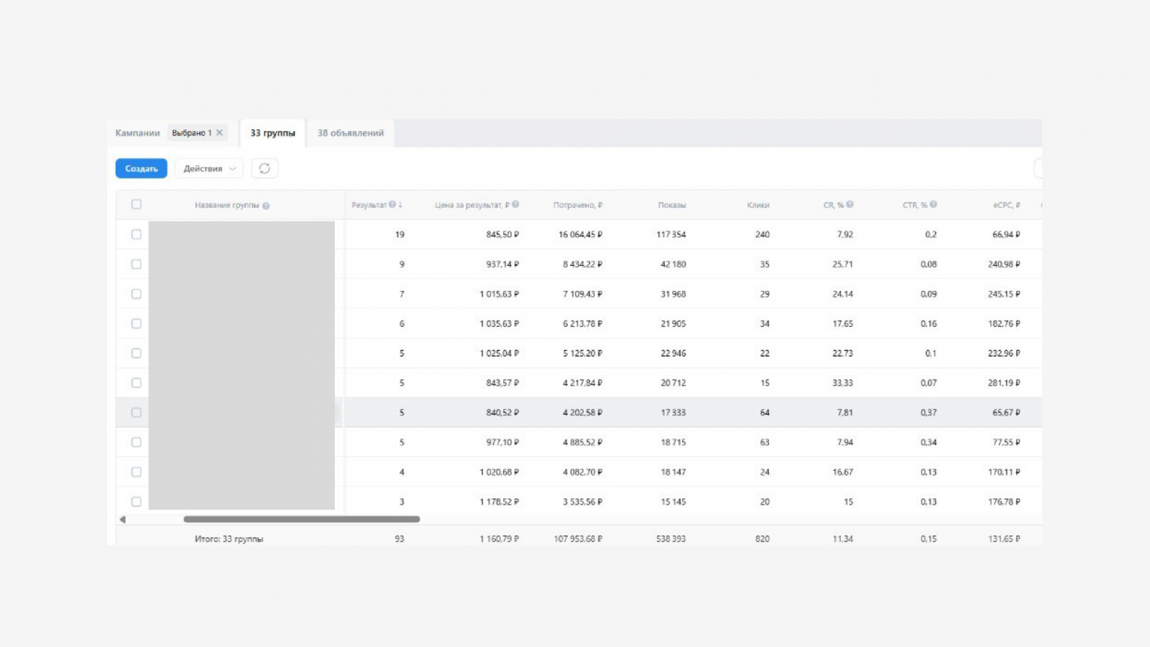The image size is (1150, 647).
Task: Enable the checkbox in the 4 082,70 ₽ row
Action: point(137,472)
